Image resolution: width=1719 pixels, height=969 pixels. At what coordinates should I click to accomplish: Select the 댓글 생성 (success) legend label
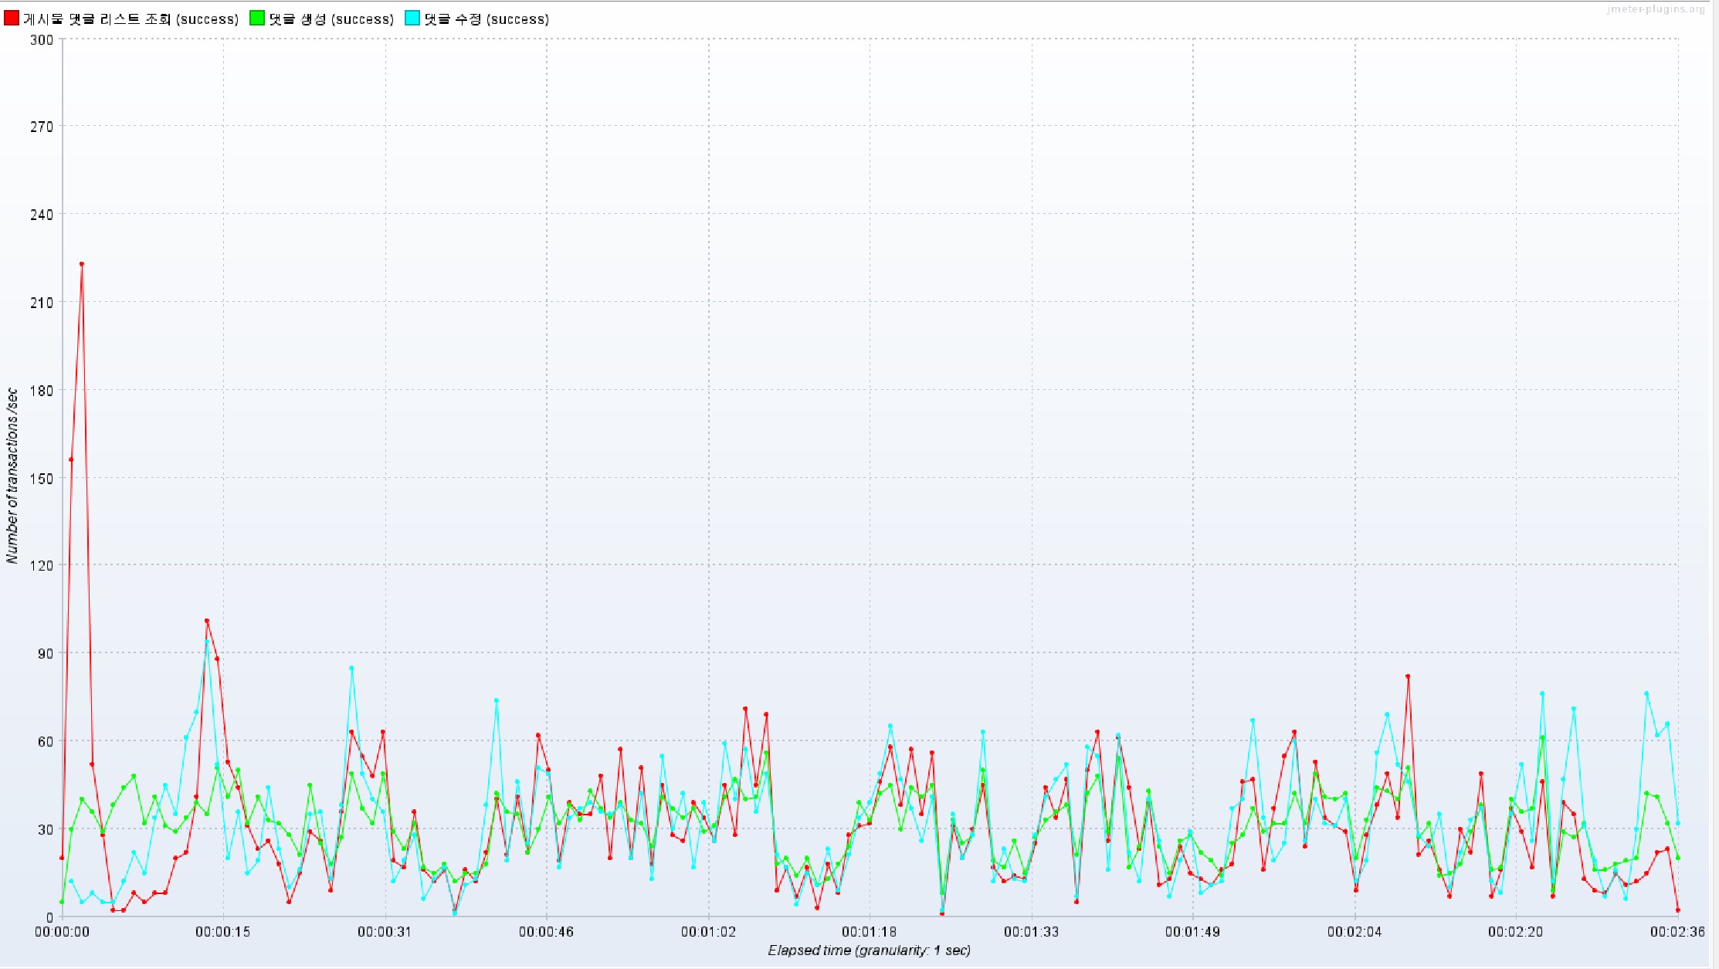[x=331, y=19]
